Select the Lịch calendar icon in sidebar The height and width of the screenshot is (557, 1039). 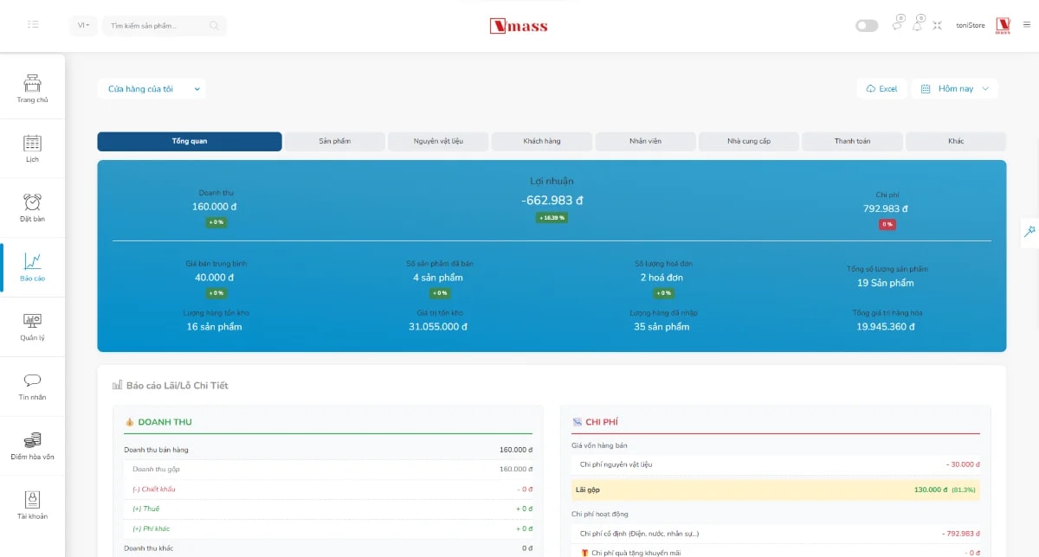(32, 147)
